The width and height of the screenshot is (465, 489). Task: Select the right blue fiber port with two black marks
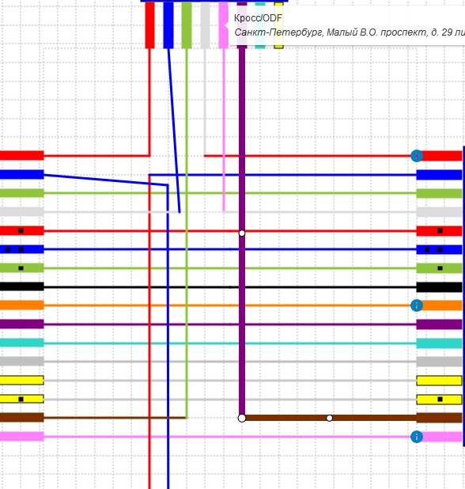tap(440, 249)
